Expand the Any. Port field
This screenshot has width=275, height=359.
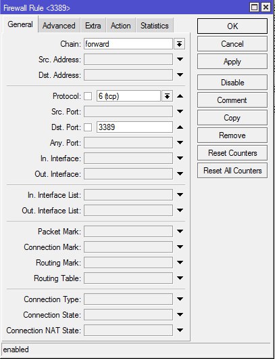pyautogui.click(x=180, y=143)
